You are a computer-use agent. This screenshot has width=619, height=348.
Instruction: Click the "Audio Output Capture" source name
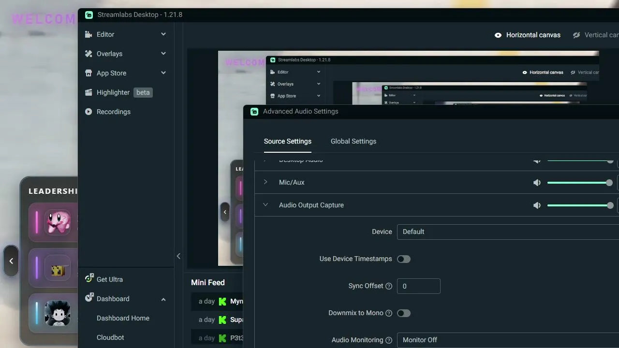(x=311, y=205)
